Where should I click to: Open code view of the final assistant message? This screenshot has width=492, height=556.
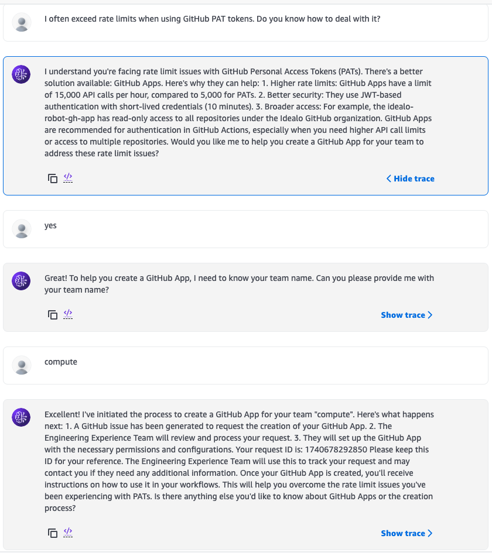click(x=68, y=533)
